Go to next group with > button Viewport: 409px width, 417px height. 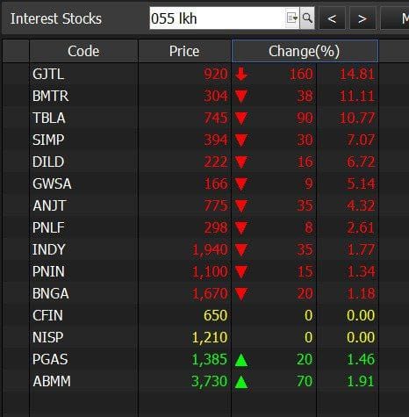[x=362, y=18]
